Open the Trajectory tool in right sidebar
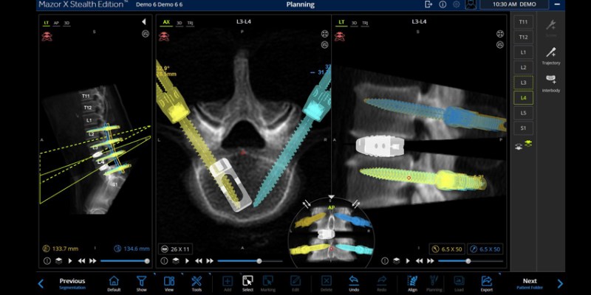This screenshot has width=591, height=295. point(551,55)
